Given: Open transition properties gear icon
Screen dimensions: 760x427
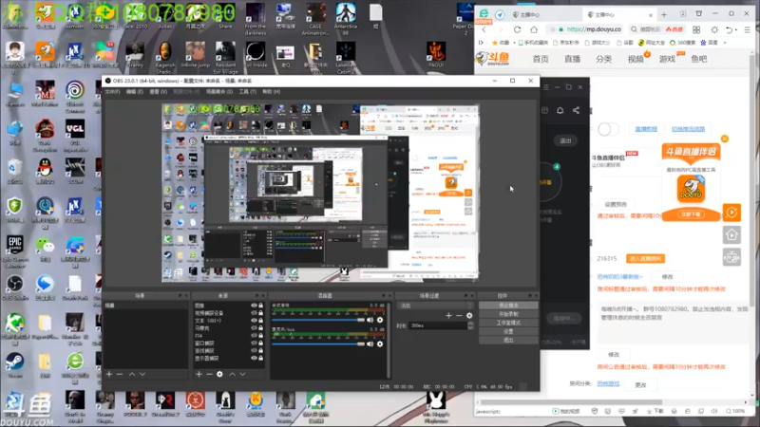Looking at the screenshot, I should click(x=469, y=316).
